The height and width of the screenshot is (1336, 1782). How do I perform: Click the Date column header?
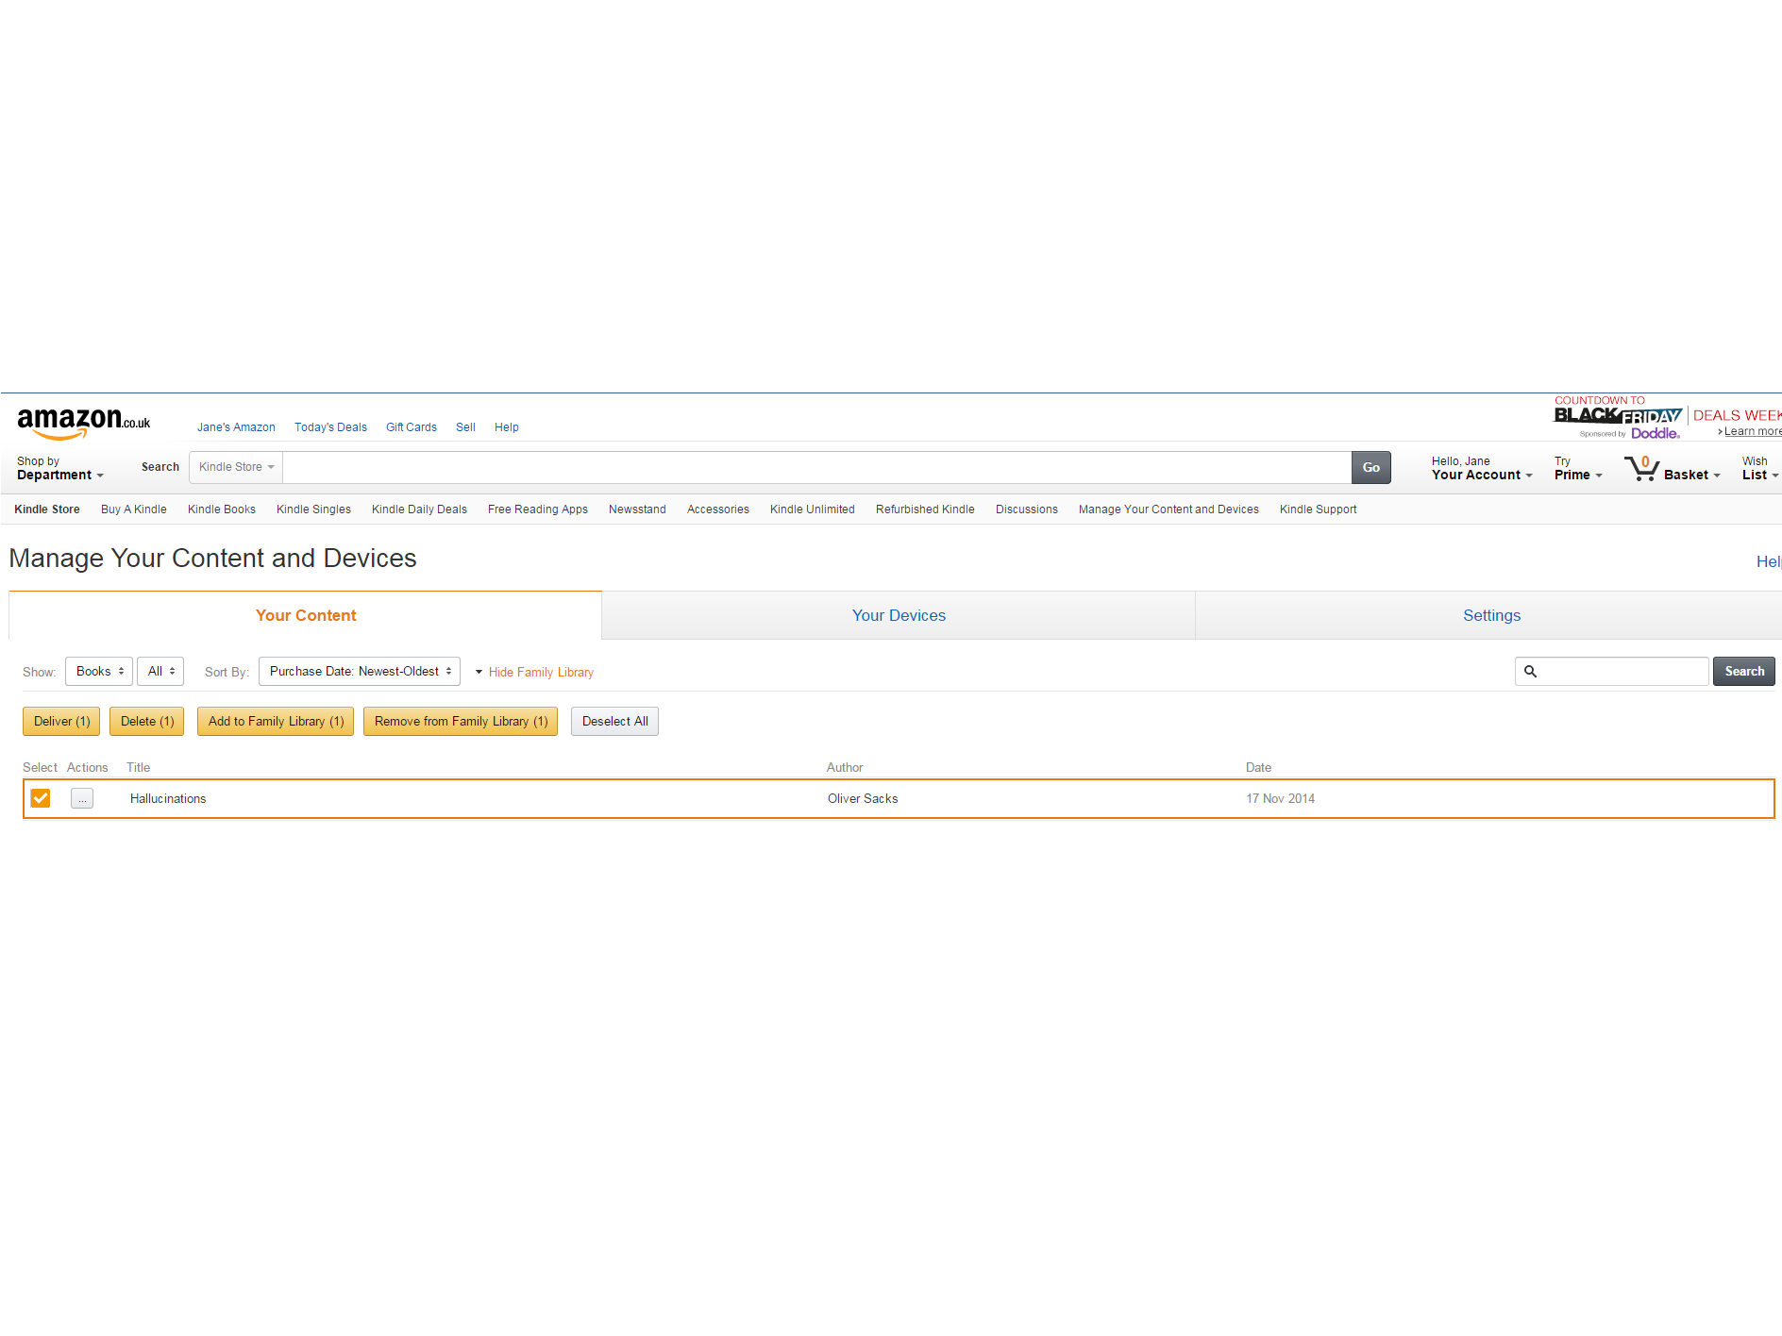[x=1258, y=768]
